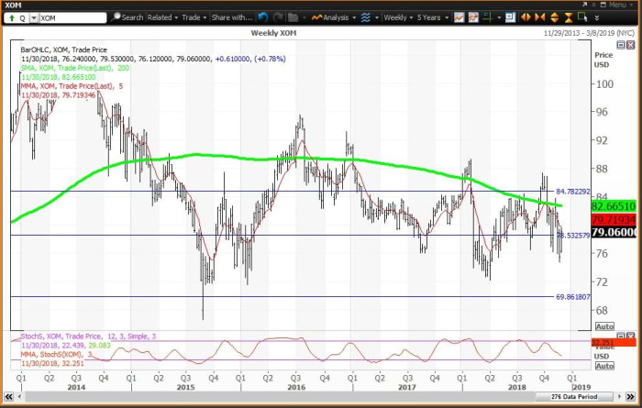Viewport: 642px width, 408px height.
Task: Click the Share with... button
Action: (233, 17)
